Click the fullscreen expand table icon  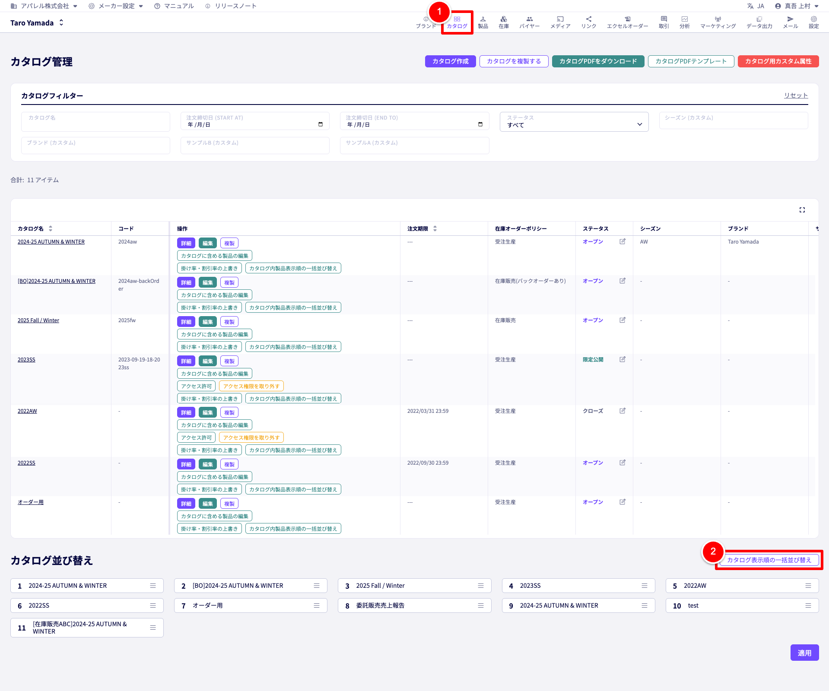[802, 210]
